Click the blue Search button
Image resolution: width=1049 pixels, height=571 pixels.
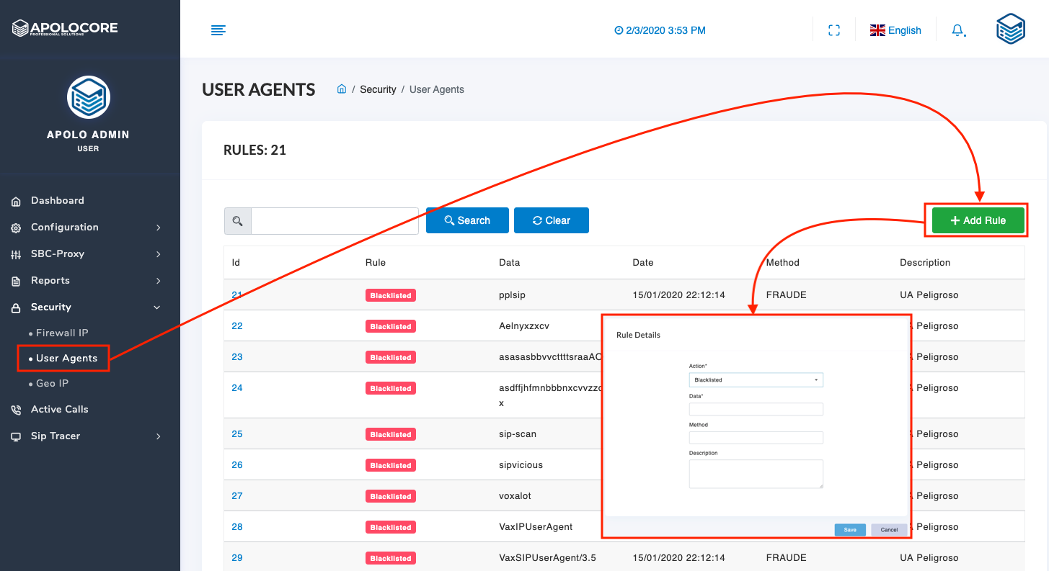[467, 220]
